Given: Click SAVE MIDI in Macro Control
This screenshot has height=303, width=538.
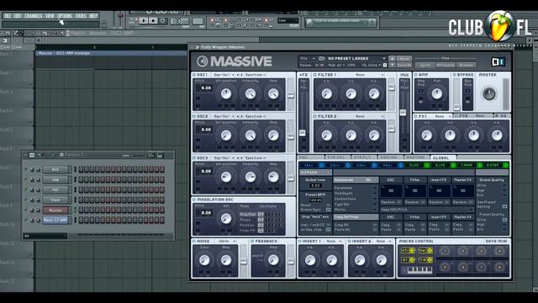Looking at the screenshot, I should pyautogui.click(x=497, y=242).
